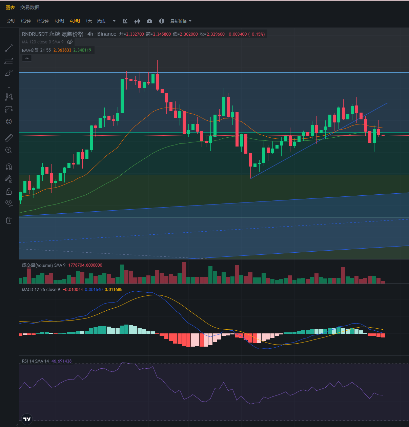This screenshot has height=427, width=409.
Task: Switch to the 交易数据 tab
Action: (30, 7)
